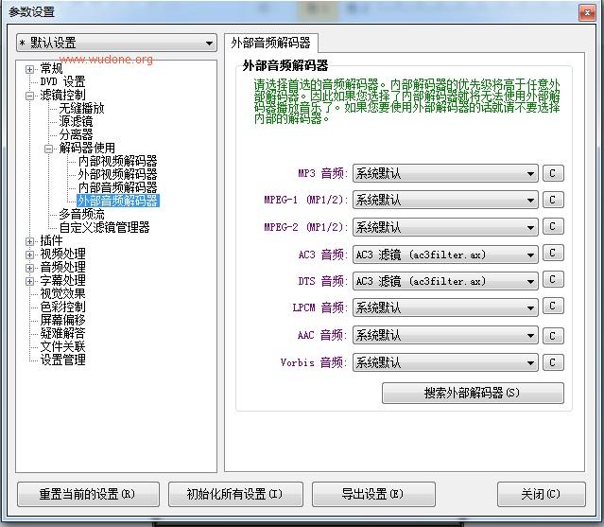This screenshot has width=604, height=527.
Task: Select 多音频流 in the tree
Action: point(81,214)
